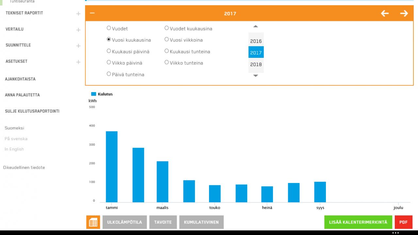Open Ajankohtaista in the sidebar
This screenshot has width=418, height=235.
20,79
